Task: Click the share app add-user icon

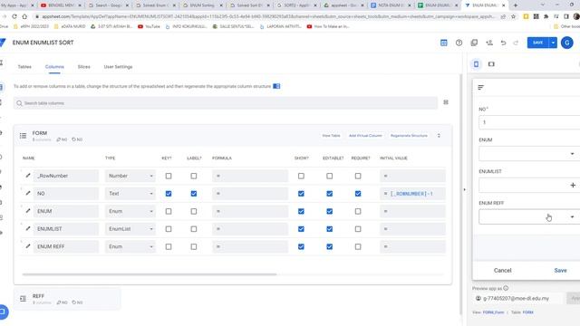Action: pyautogui.click(x=489, y=43)
